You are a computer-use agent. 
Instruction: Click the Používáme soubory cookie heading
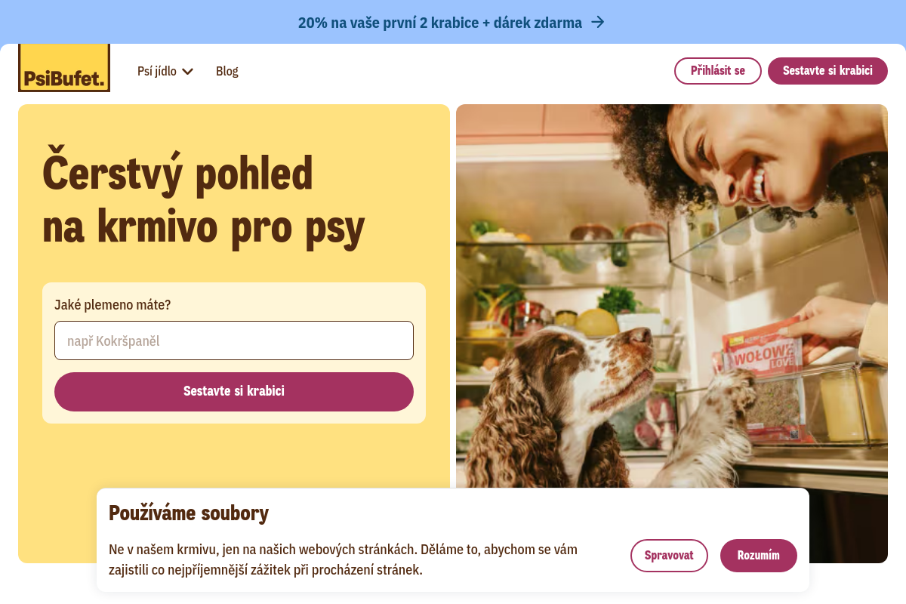click(x=189, y=513)
